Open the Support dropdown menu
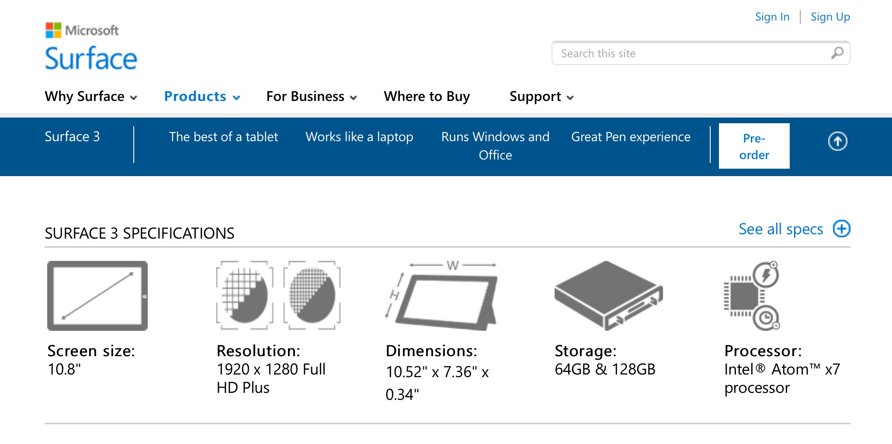Image resolution: width=892 pixels, height=444 pixels. coord(541,96)
